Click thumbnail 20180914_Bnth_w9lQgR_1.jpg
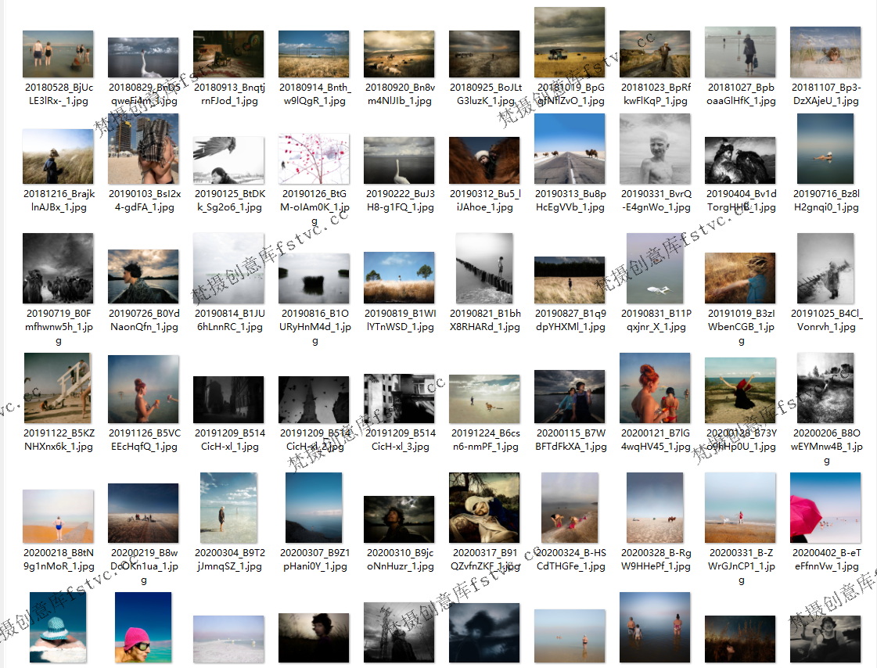Screen dimensions: 877x668 coord(314,54)
